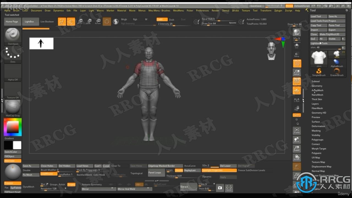Activate the Rotate gizmo icon
The width and height of the screenshot is (352, 198).
point(98,21)
